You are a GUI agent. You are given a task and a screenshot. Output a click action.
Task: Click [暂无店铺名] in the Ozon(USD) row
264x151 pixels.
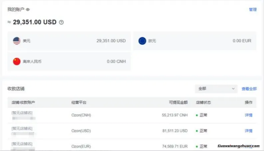pyautogui.click(x=22, y=128)
